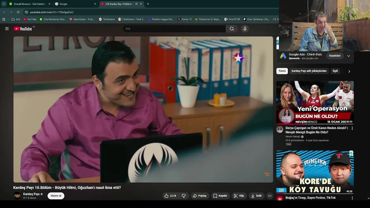370x208 pixels.
Task: Open options for Derya Çayırgan video
Action: click(352, 128)
